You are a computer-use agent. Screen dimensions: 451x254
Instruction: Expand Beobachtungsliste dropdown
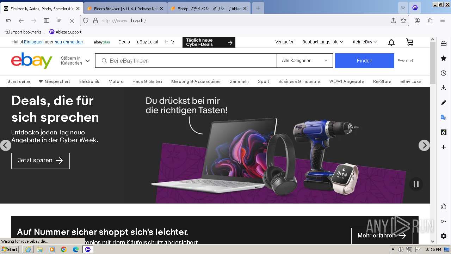pos(323,42)
